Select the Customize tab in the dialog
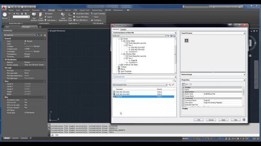The height and width of the screenshot is (146, 261). point(115,29)
